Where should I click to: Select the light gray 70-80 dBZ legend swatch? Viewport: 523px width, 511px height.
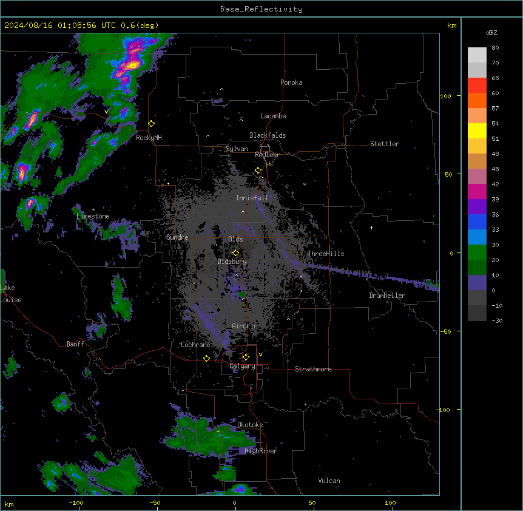[477, 55]
